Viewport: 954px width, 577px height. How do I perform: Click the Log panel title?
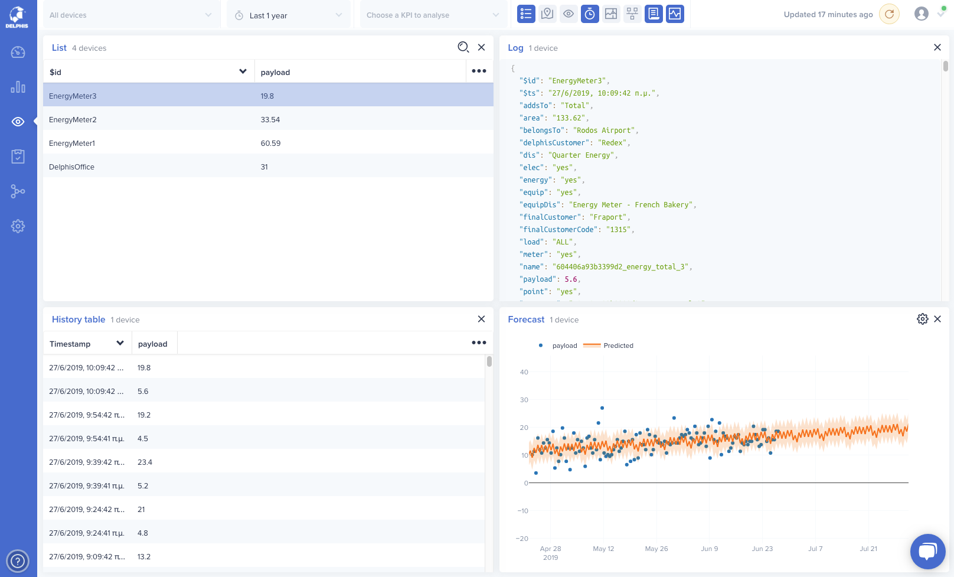click(515, 48)
